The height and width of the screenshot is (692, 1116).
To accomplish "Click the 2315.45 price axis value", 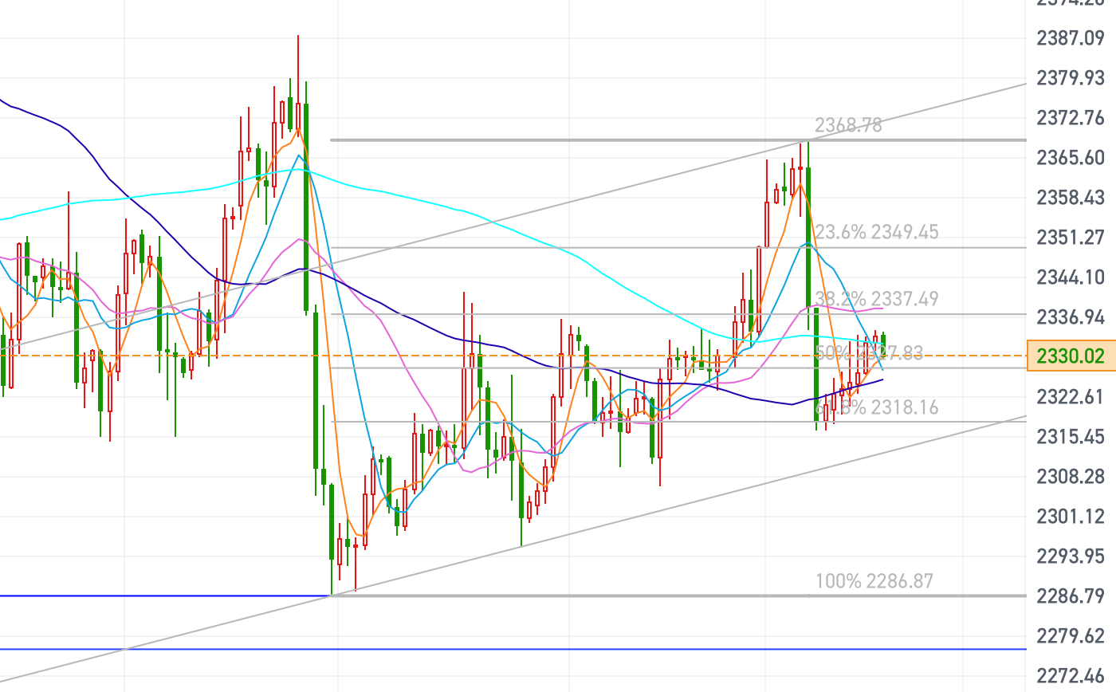I will tap(1071, 436).
